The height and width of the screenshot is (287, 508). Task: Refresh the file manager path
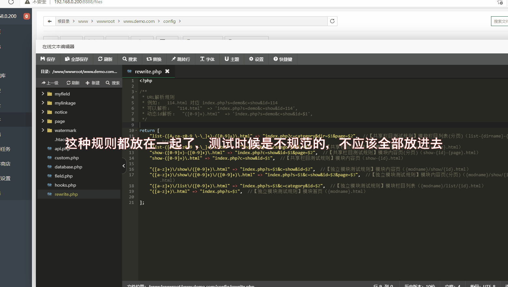[332, 21]
